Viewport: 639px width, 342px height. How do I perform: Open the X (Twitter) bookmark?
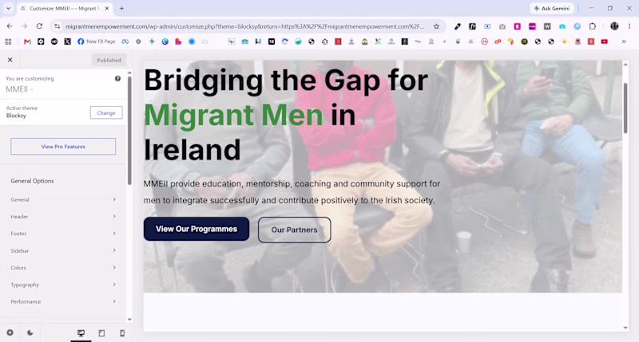click(67, 41)
